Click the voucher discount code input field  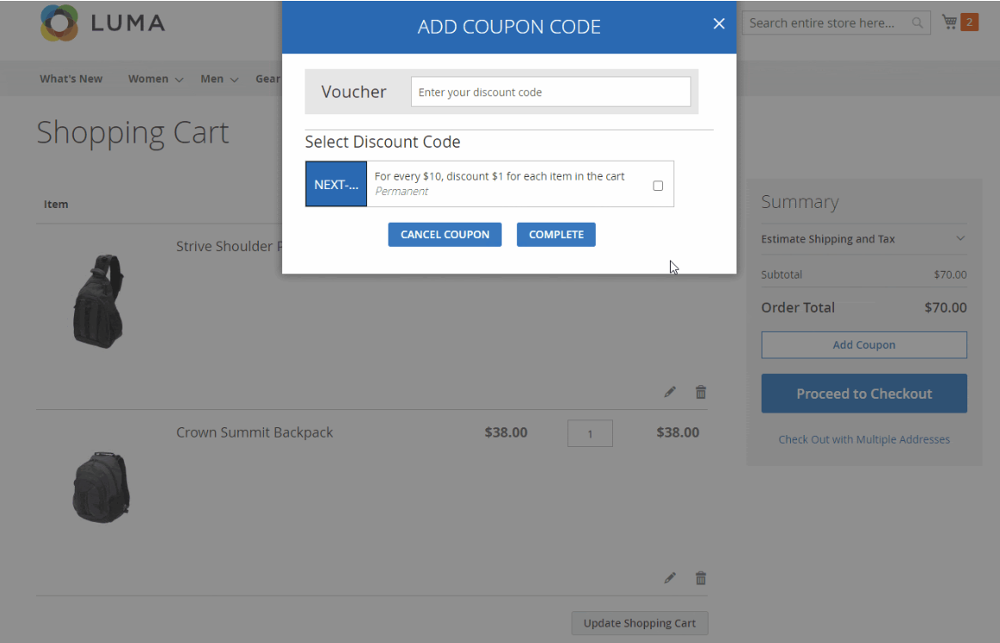click(550, 92)
